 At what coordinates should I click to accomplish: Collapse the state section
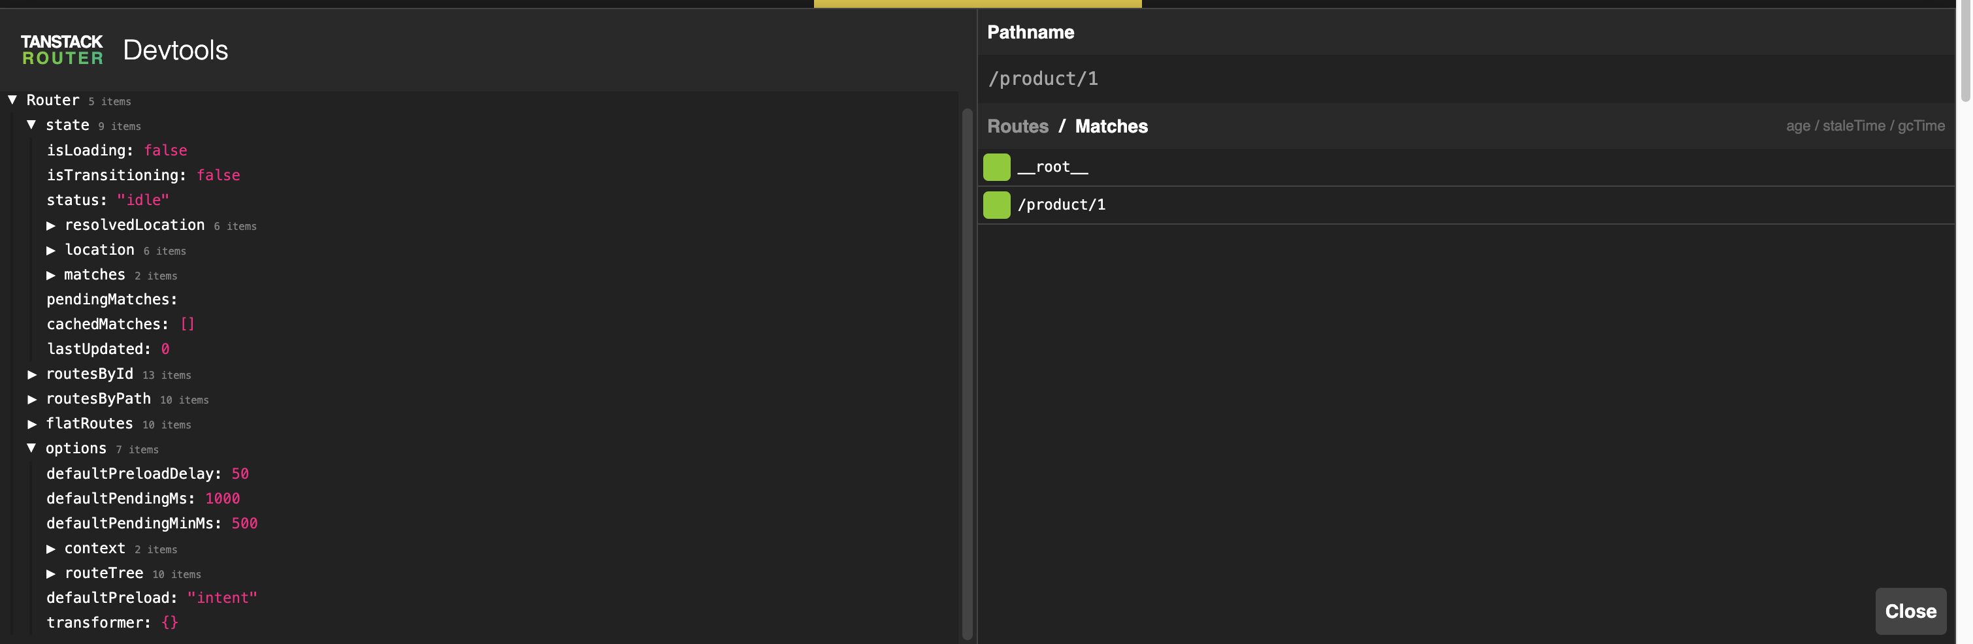click(31, 125)
